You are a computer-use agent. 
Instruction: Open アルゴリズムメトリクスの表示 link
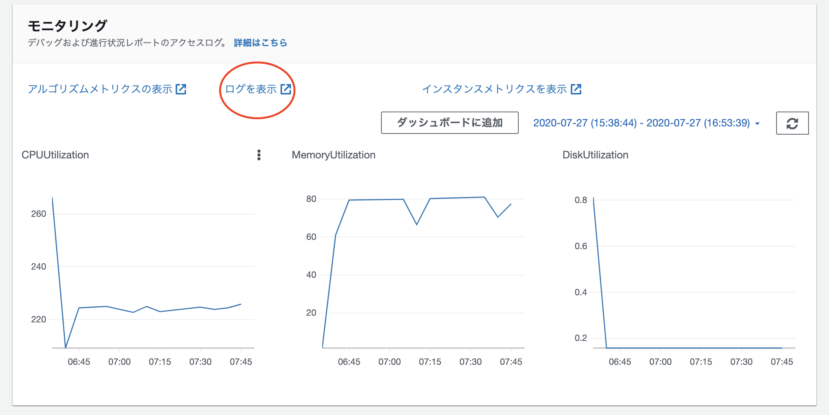pyautogui.click(x=100, y=89)
